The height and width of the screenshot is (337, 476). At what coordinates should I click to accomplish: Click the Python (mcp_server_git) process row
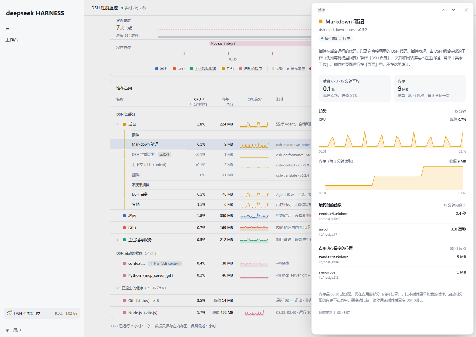(211, 275)
